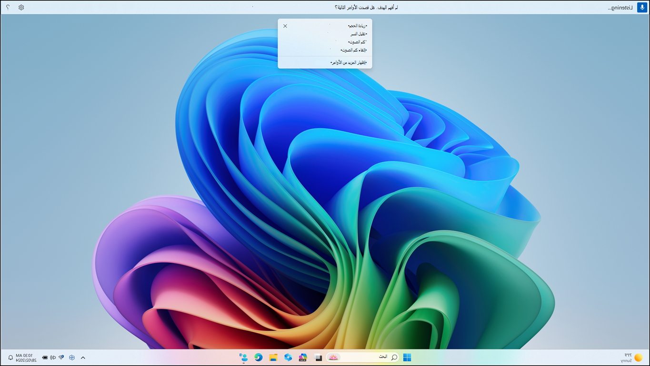Click the لم أفهم الهدف message text
Viewport: 650px width, 366px height.
click(366, 8)
